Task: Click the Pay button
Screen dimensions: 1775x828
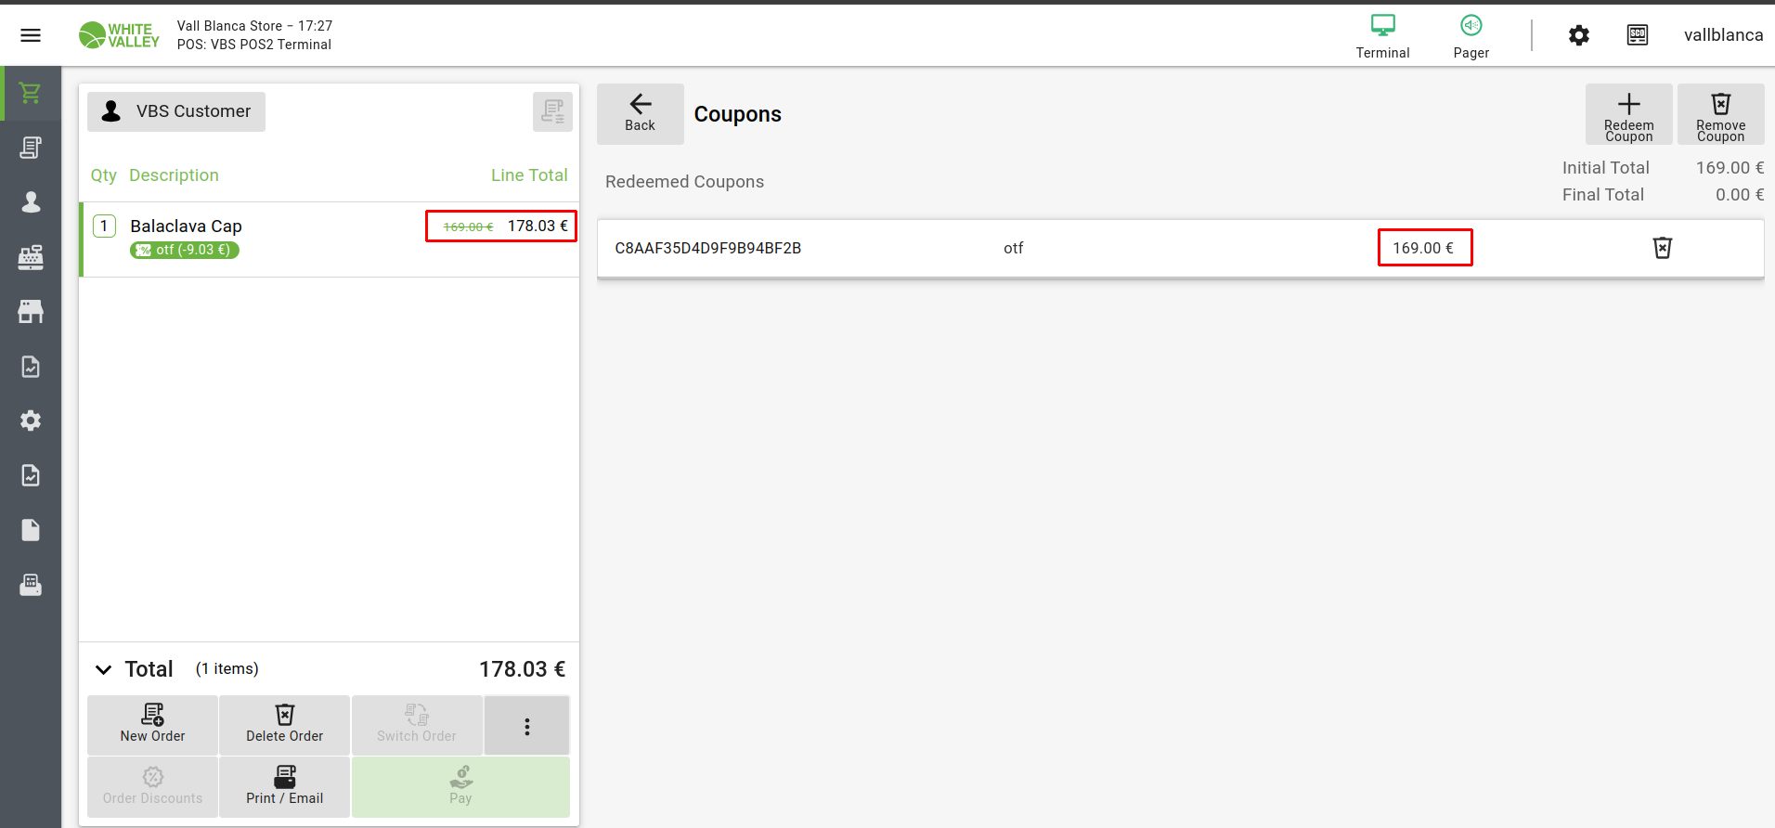Action: point(460,787)
